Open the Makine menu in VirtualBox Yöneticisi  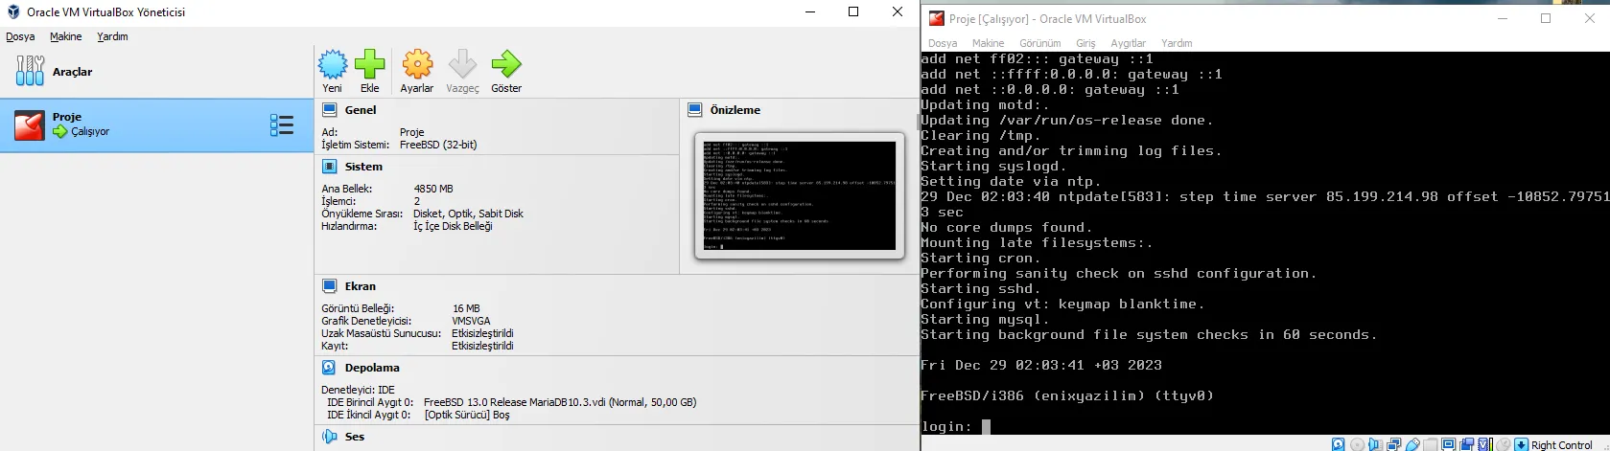66,36
